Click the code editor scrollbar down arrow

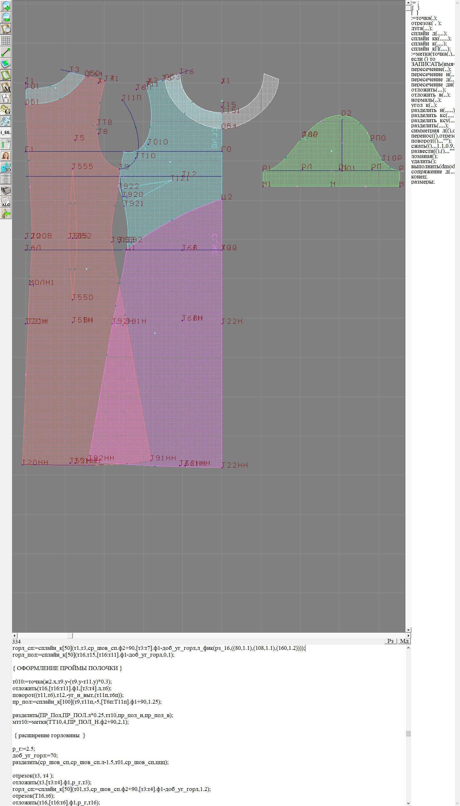click(x=408, y=803)
